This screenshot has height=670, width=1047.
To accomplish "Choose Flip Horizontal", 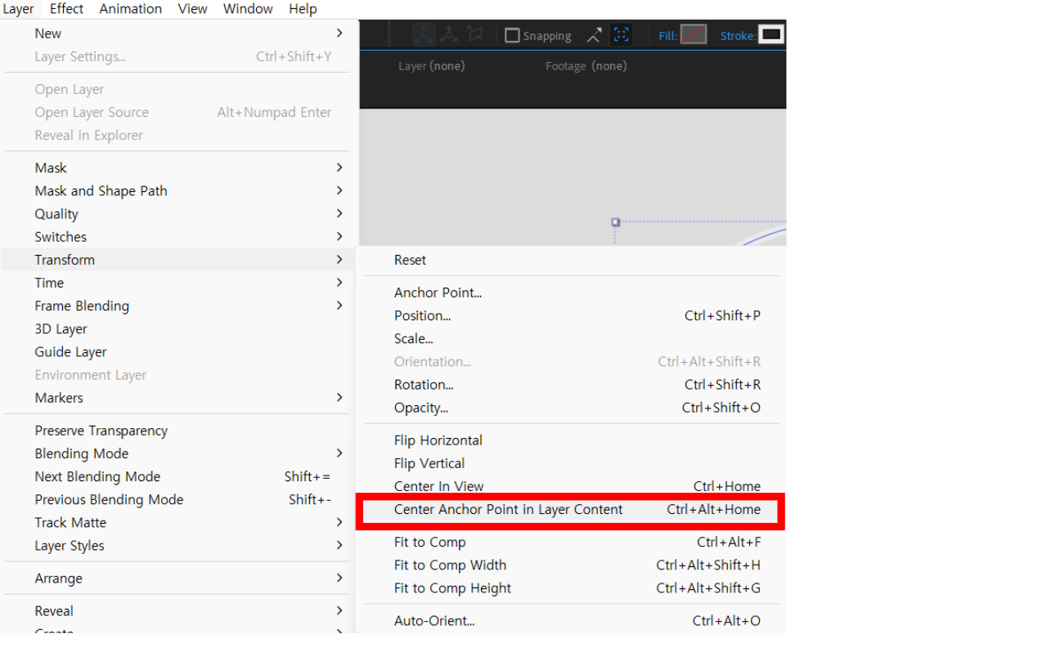I will click(570, 440).
